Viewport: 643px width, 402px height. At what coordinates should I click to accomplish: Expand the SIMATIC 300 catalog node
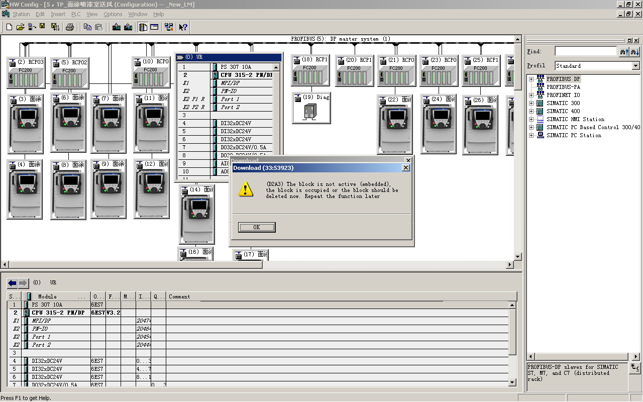pos(531,103)
